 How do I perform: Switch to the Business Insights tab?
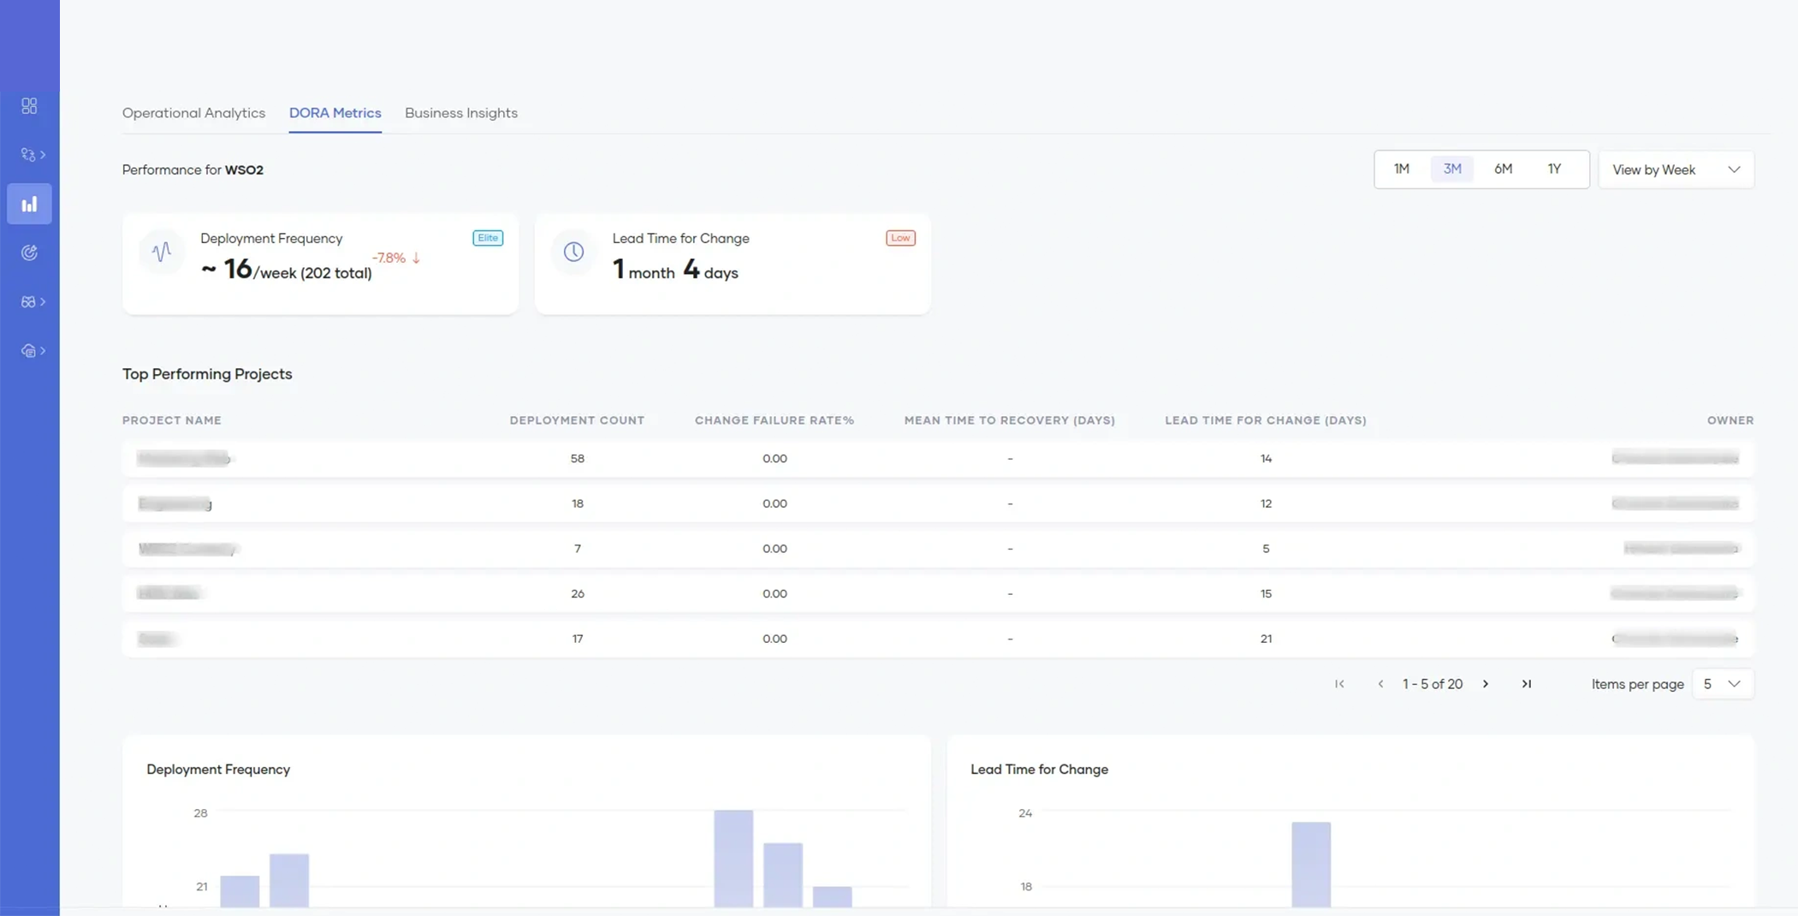pos(460,113)
